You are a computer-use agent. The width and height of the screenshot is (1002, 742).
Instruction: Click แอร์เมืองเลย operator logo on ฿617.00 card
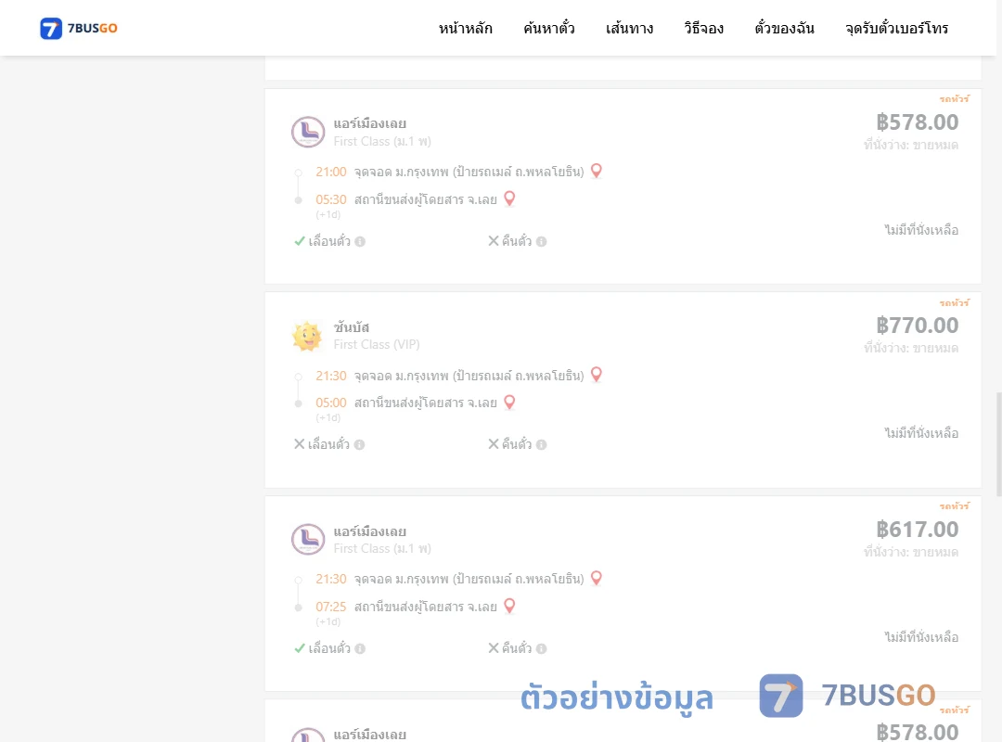(x=308, y=539)
